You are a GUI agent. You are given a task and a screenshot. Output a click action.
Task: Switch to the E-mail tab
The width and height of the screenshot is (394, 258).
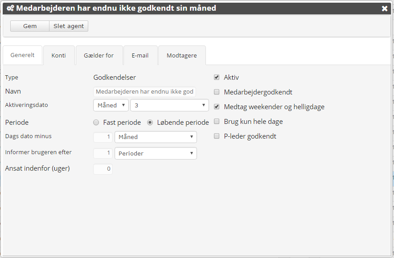pyautogui.click(x=140, y=55)
